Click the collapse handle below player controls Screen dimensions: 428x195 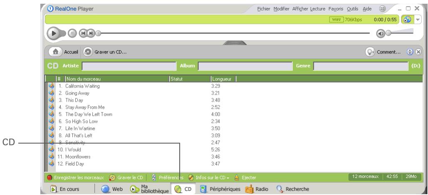[x=235, y=43]
